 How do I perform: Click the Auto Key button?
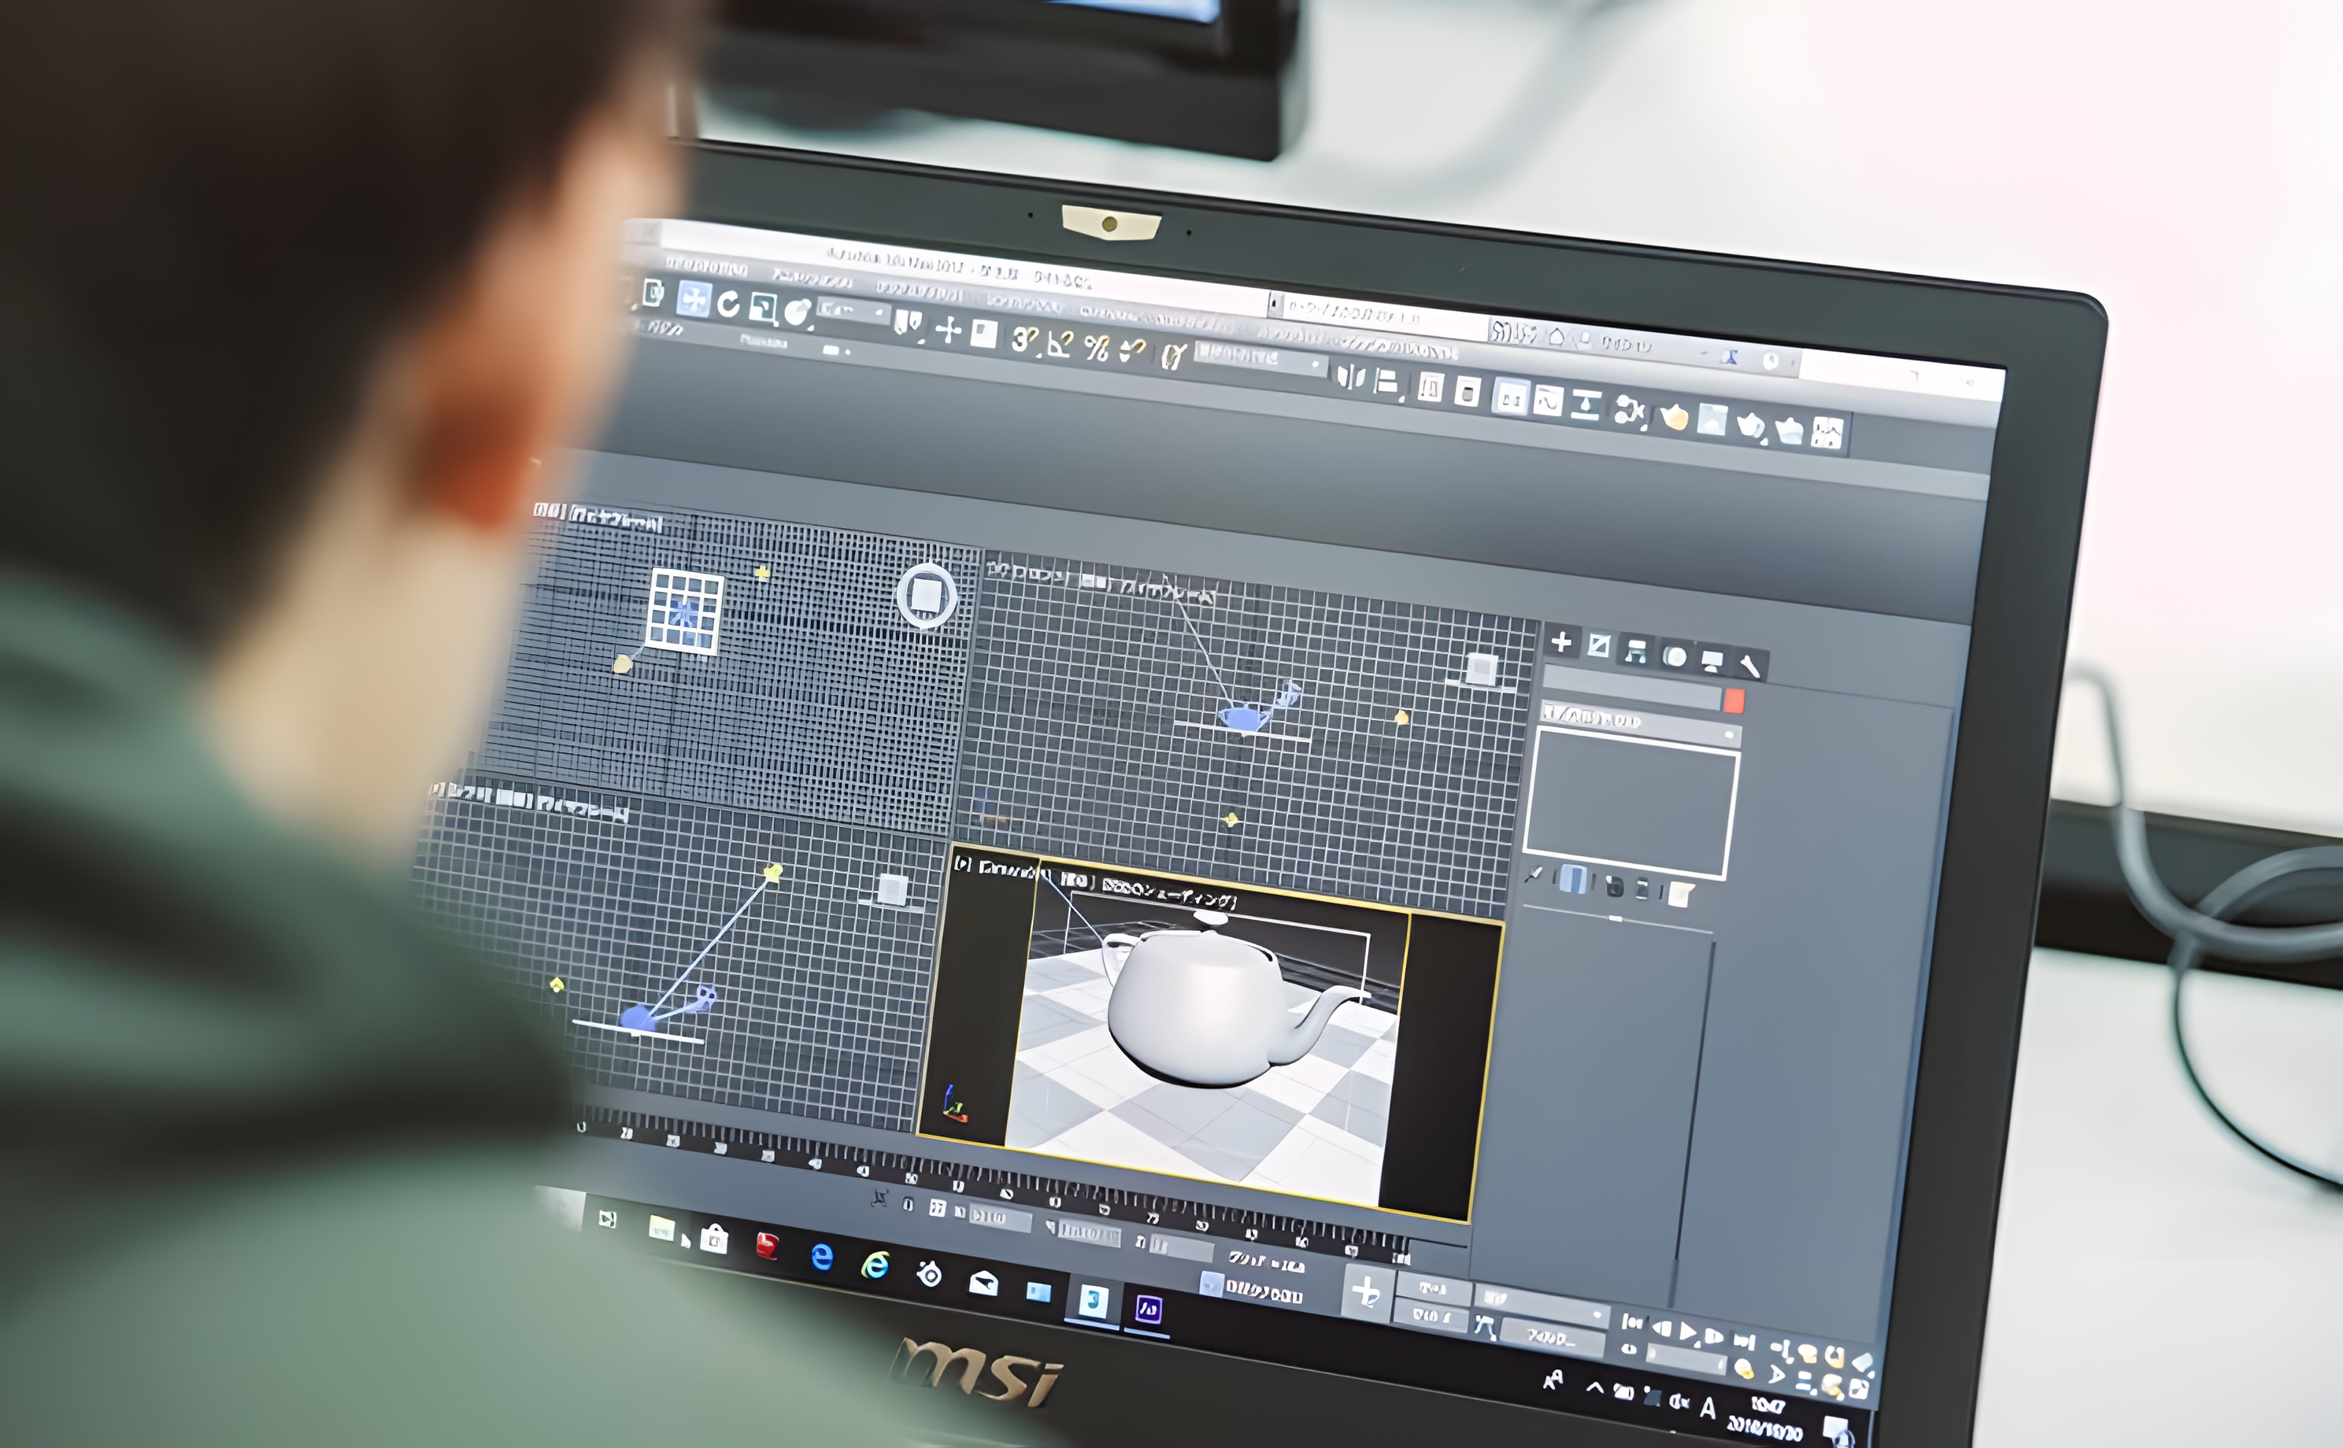pyautogui.click(x=1432, y=1290)
